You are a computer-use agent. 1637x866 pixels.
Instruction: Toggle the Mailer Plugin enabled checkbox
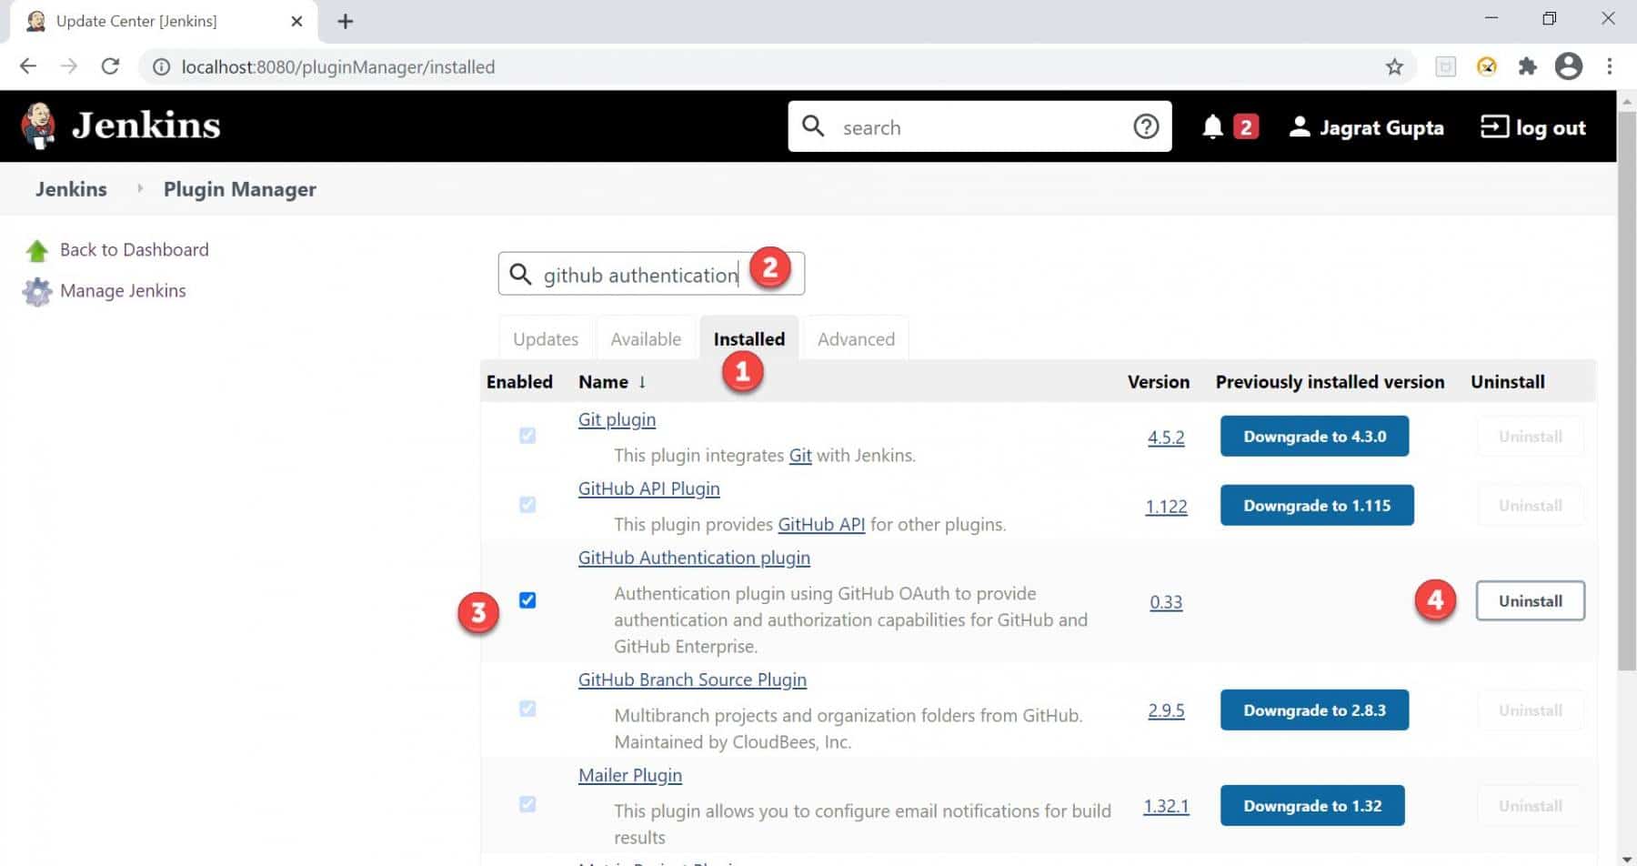pyautogui.click(x=527, y=804)
